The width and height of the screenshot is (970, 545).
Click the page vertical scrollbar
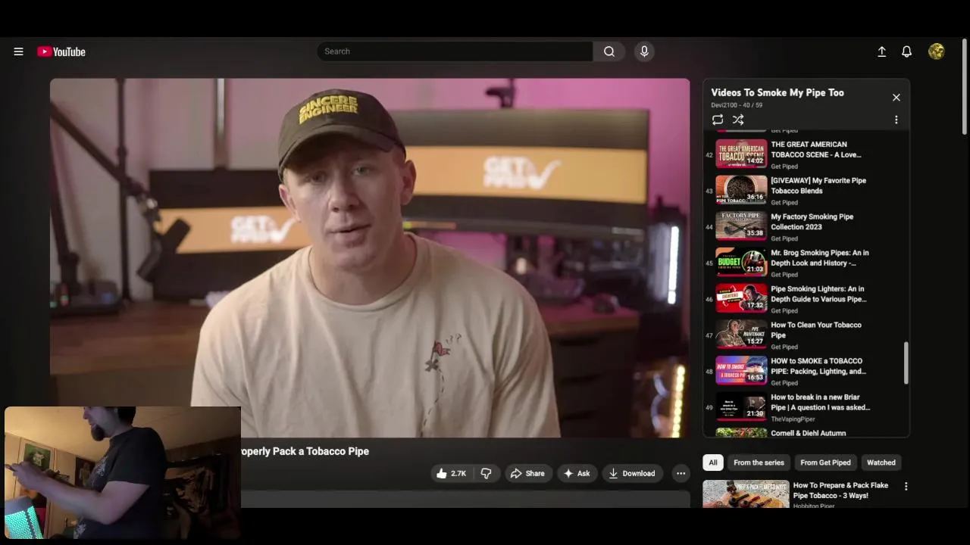(965, 86)
